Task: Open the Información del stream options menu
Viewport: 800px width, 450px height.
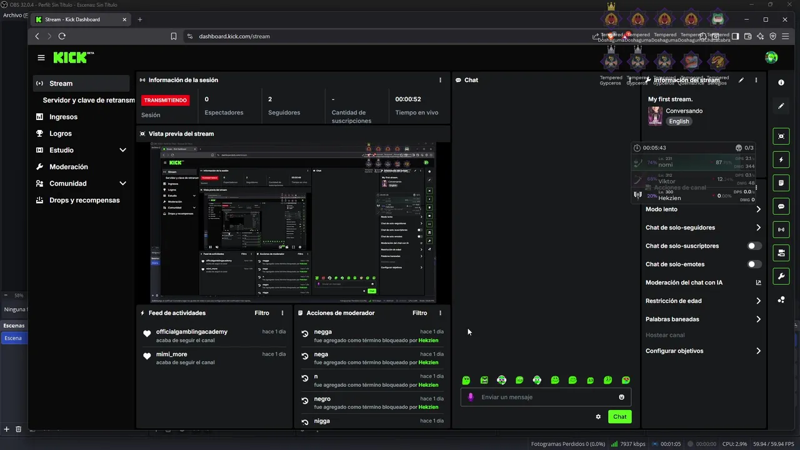Action: pyautogui.click(x=756, y=80)
